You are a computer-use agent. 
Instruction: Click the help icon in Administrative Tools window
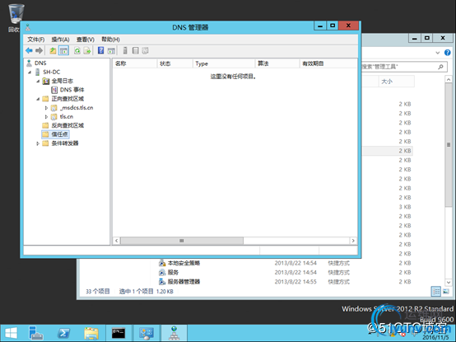[447, 53]
